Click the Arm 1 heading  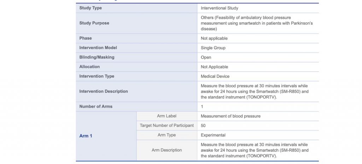click(86, 136)
